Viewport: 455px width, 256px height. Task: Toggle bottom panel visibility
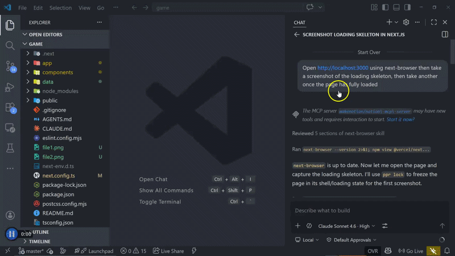coord(396,7)
